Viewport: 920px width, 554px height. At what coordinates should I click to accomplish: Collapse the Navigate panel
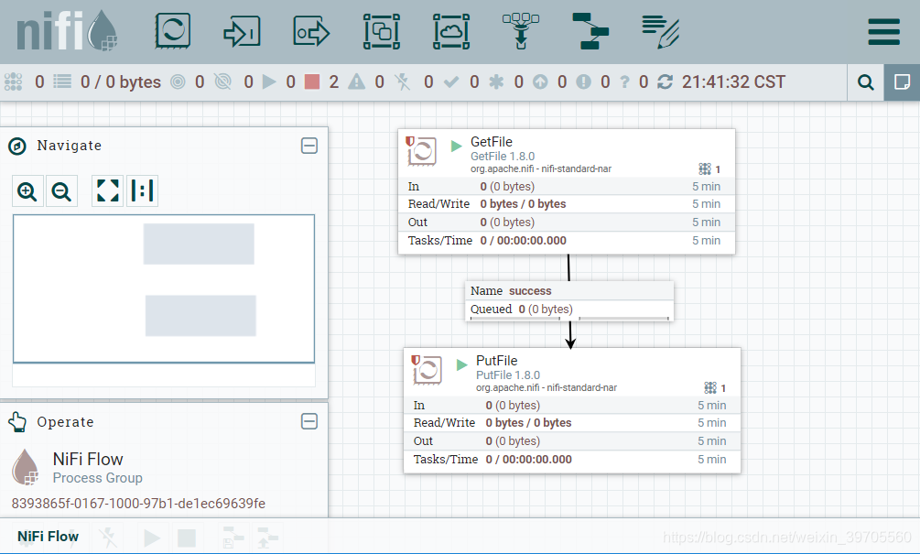point(309,146)
